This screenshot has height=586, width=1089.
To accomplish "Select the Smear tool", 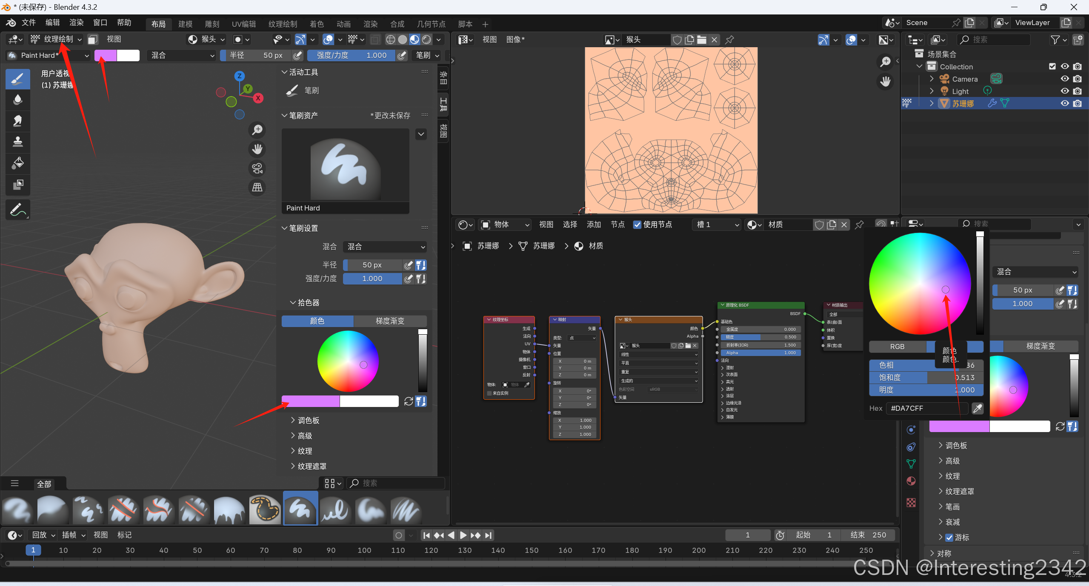I will [17, 121].
